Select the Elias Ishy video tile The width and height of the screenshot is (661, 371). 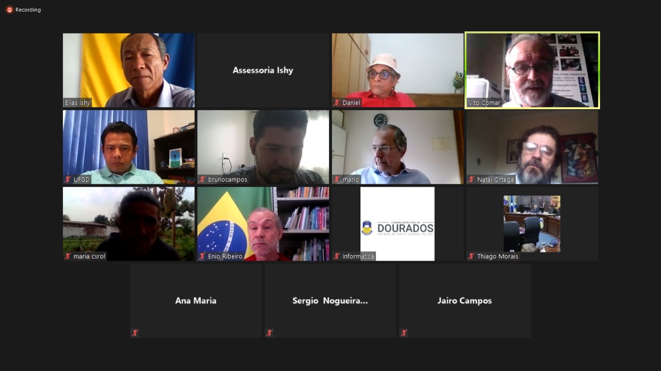click(129, 70)
